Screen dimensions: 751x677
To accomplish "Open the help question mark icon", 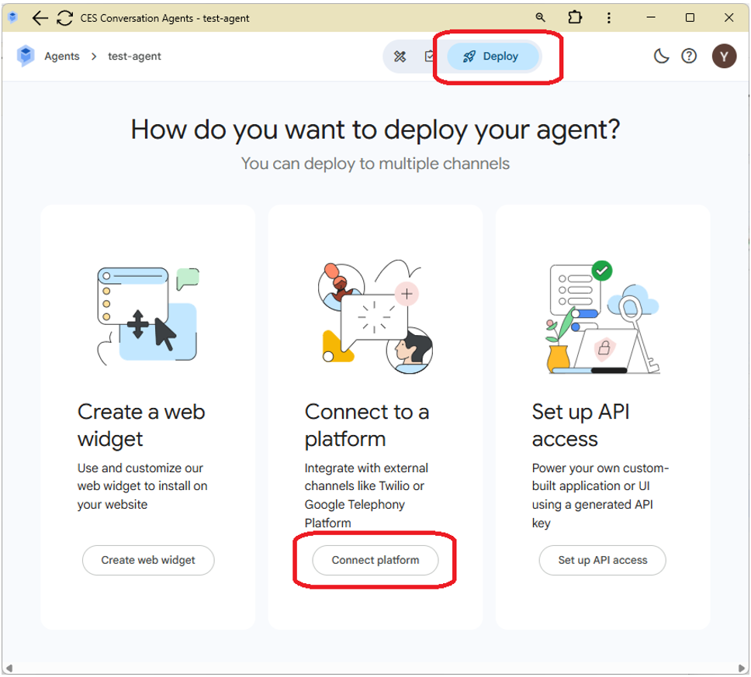I will (689, 56).
